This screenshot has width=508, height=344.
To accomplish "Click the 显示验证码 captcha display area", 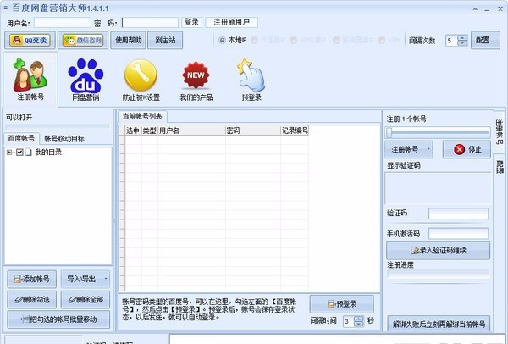I will click(x=438, y=188).
